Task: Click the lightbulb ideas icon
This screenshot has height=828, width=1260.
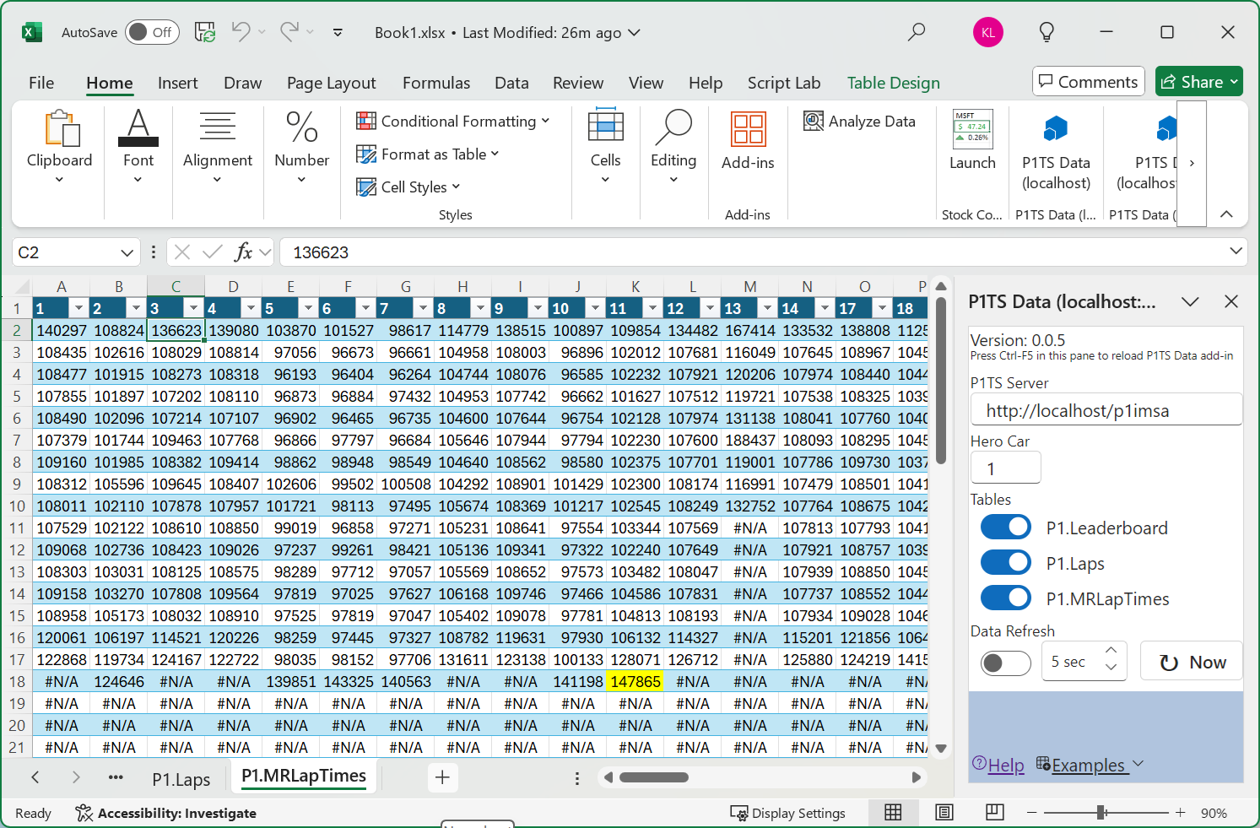Action: point(1046,32)
